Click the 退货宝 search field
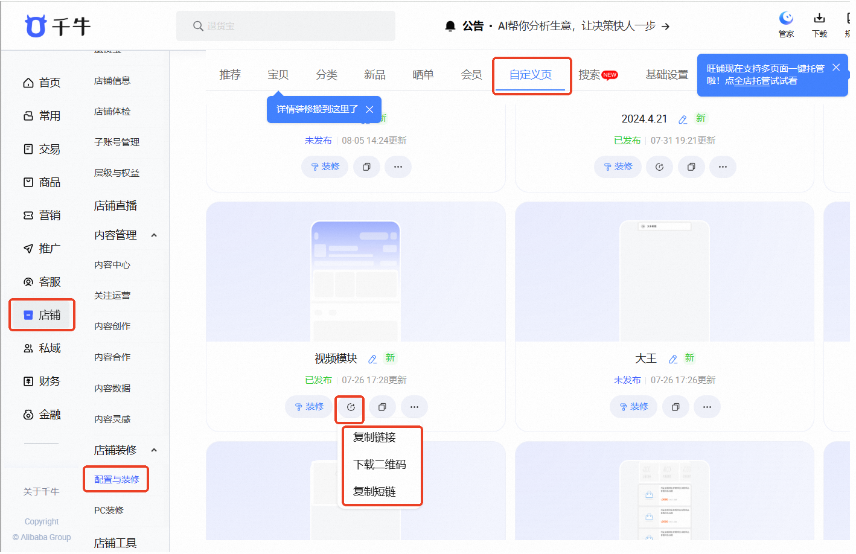Image resolution: width=856 pixels, height=554 pixels. 286,26
